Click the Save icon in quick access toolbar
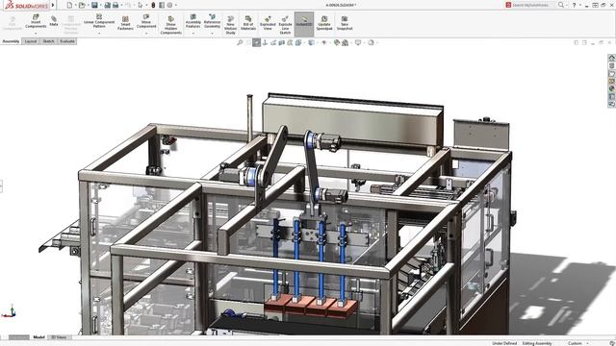Image resolution: width=616 pixels, height=346 pixels. coord(94,5)
